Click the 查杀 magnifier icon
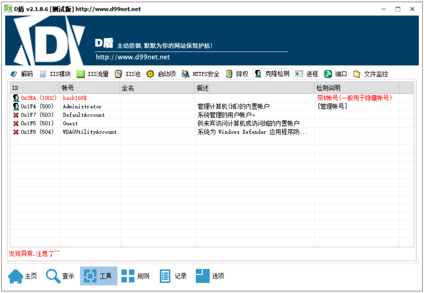This screenshot has height=293, width=424. (53, 276)
